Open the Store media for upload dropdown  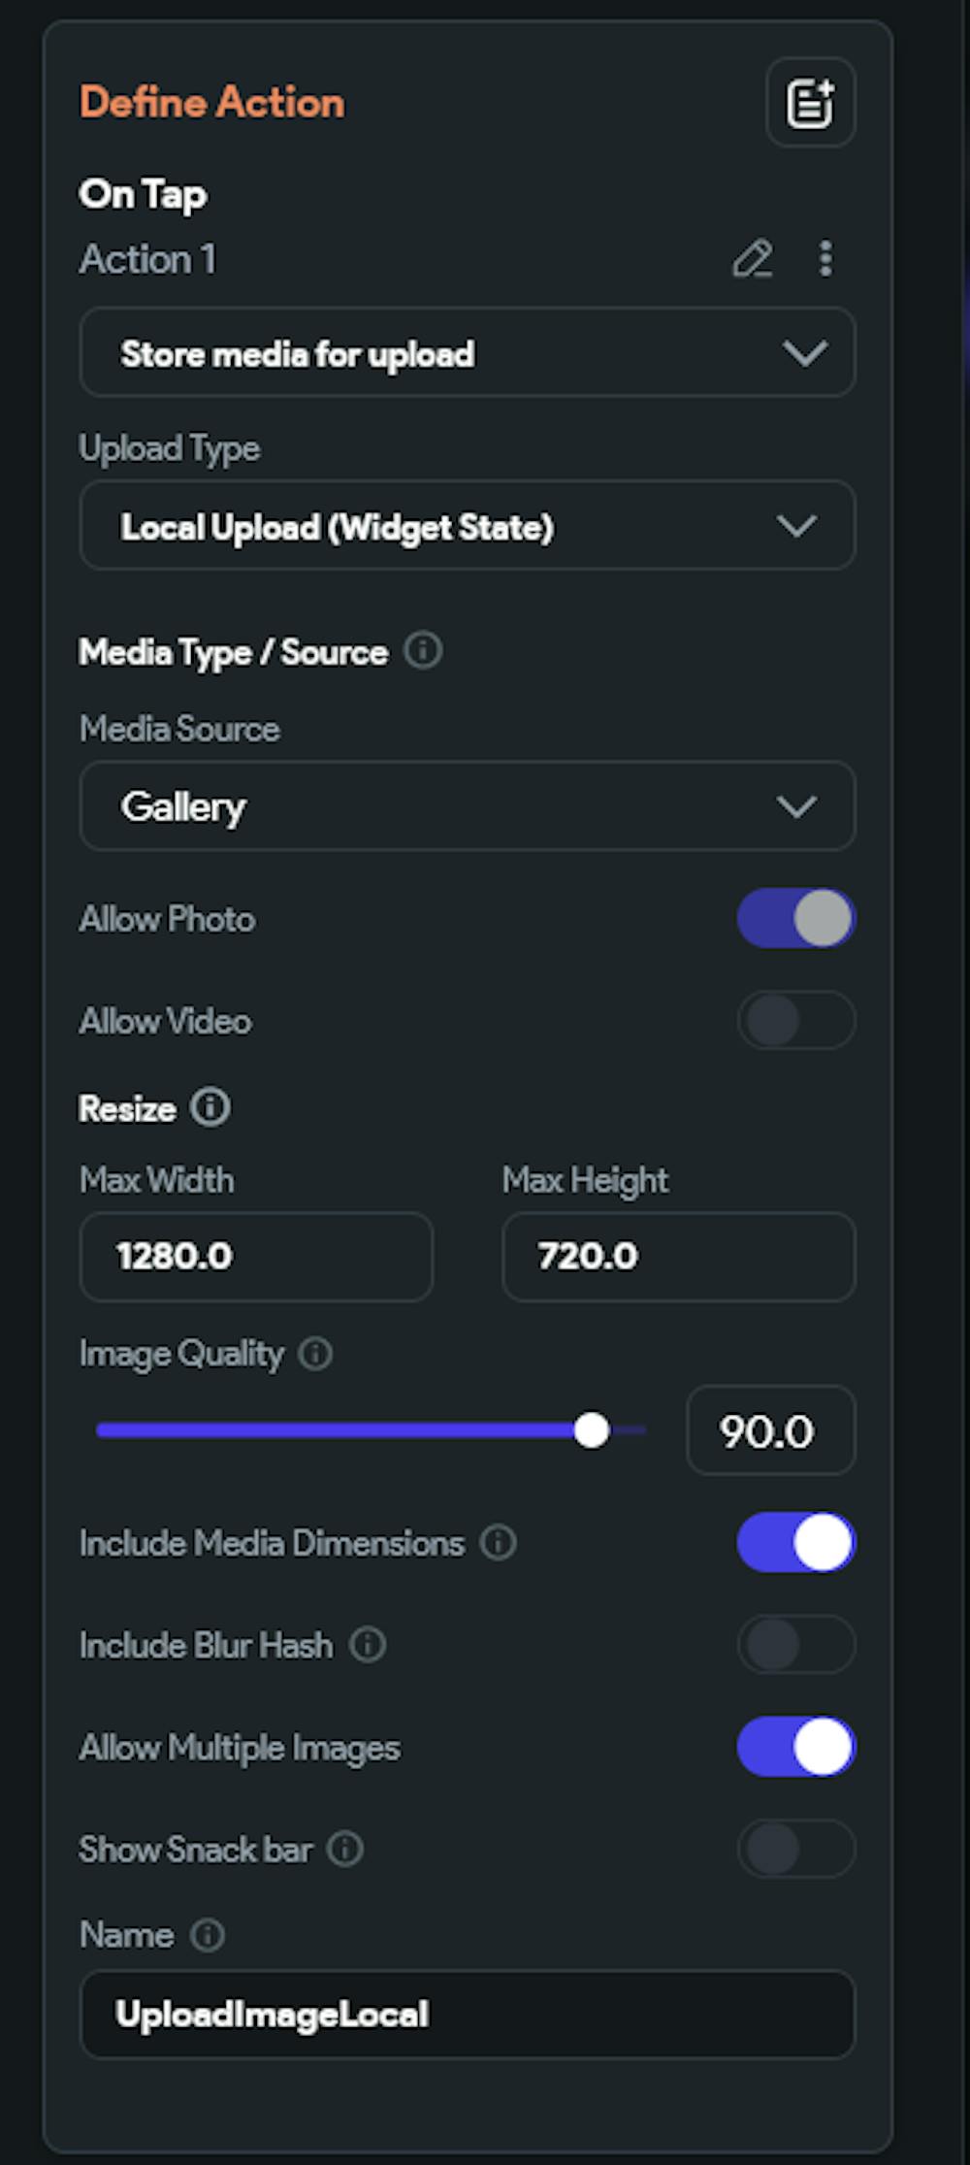[468, 352]
